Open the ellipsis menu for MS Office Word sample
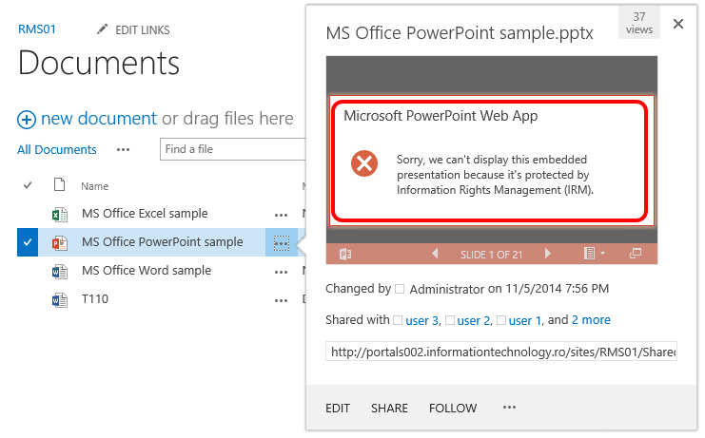Image resolution: width=705 pixels, height=438 pixels. [x=282, y=273]
